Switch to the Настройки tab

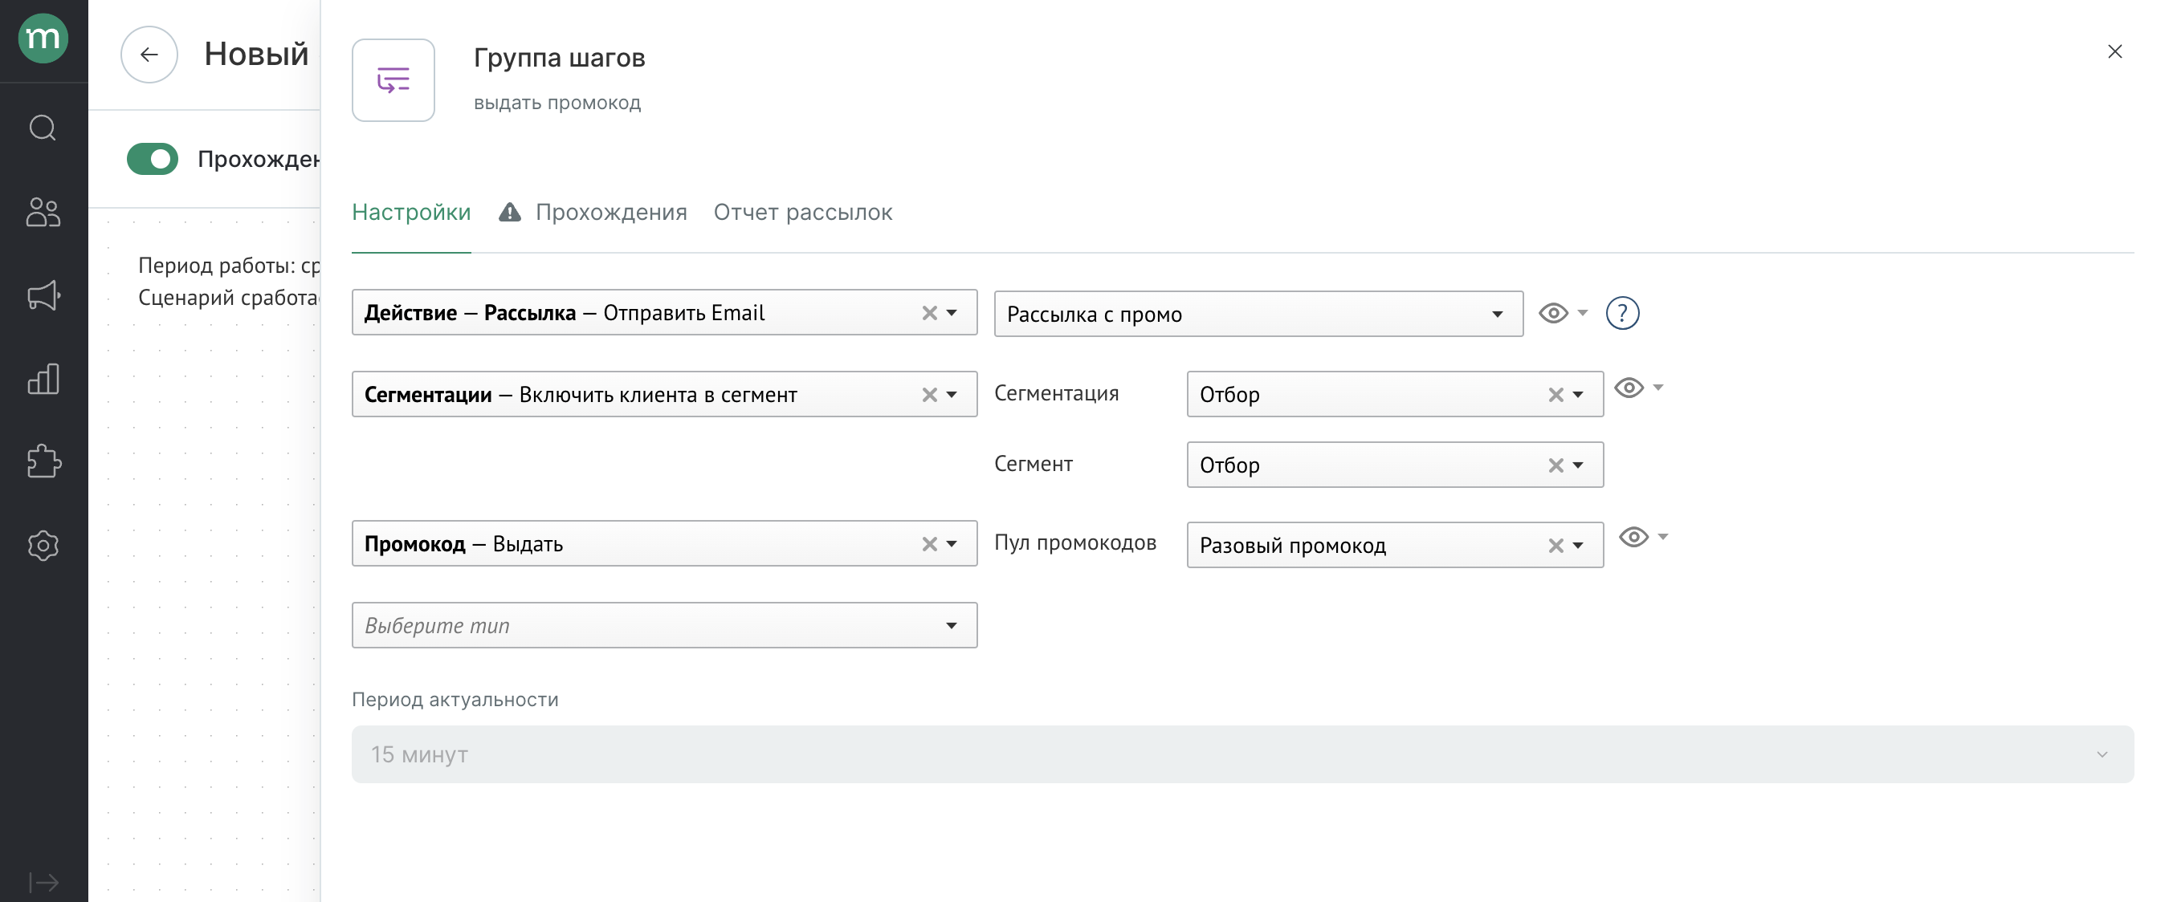pos(411,212)
